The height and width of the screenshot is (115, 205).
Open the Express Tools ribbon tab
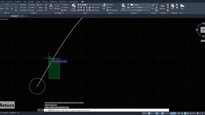63,2
